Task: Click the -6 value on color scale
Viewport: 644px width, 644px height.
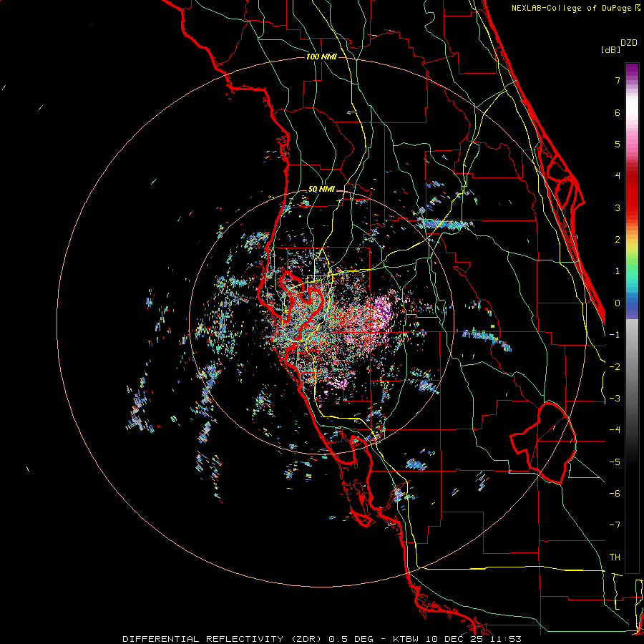Action: pyautogui.click(x=615, y=494)
